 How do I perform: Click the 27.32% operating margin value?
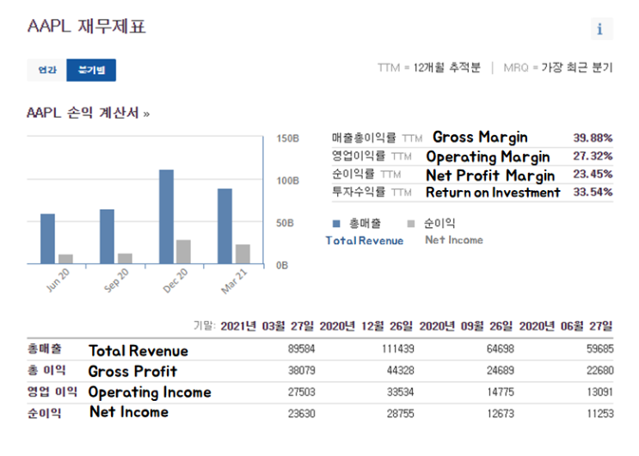pyautogui.click(x=593, y=156)
